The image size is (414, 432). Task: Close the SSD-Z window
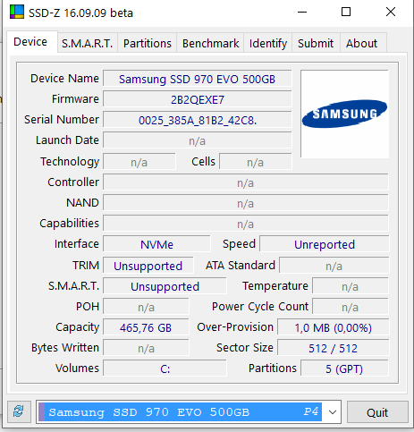pyautogui.click(x=391, y=13)
